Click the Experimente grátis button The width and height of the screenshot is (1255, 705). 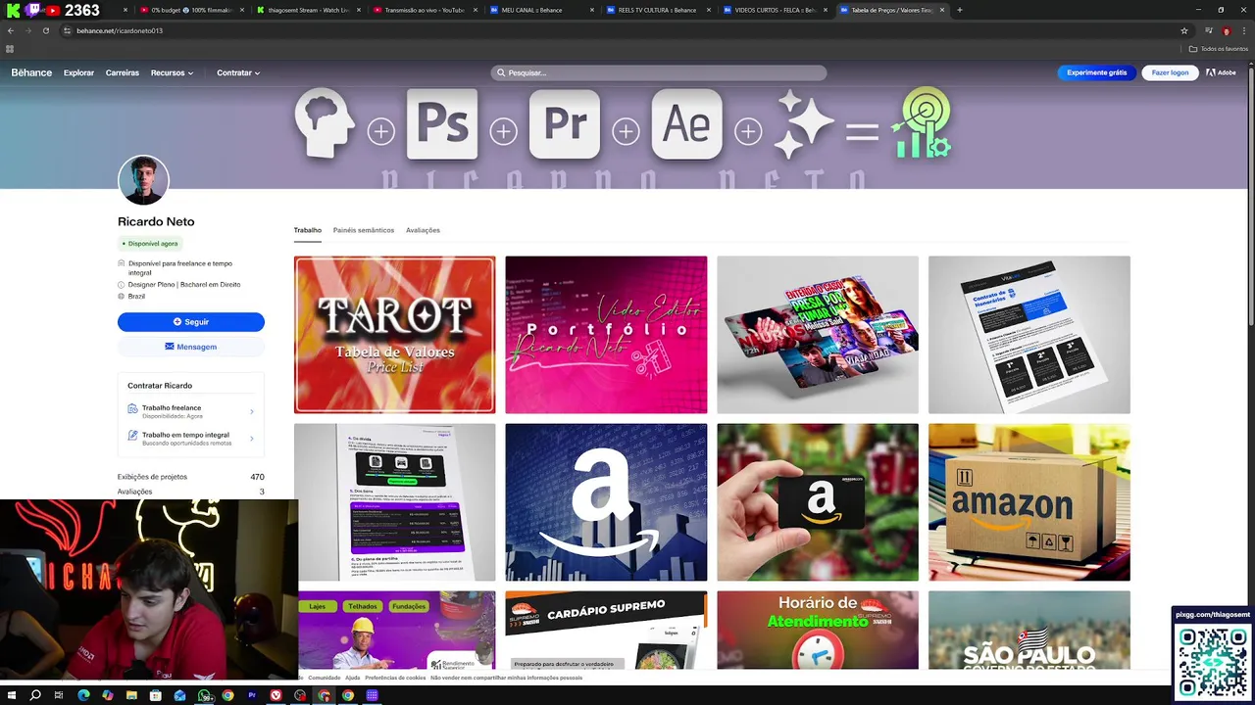pos(1097,72)
